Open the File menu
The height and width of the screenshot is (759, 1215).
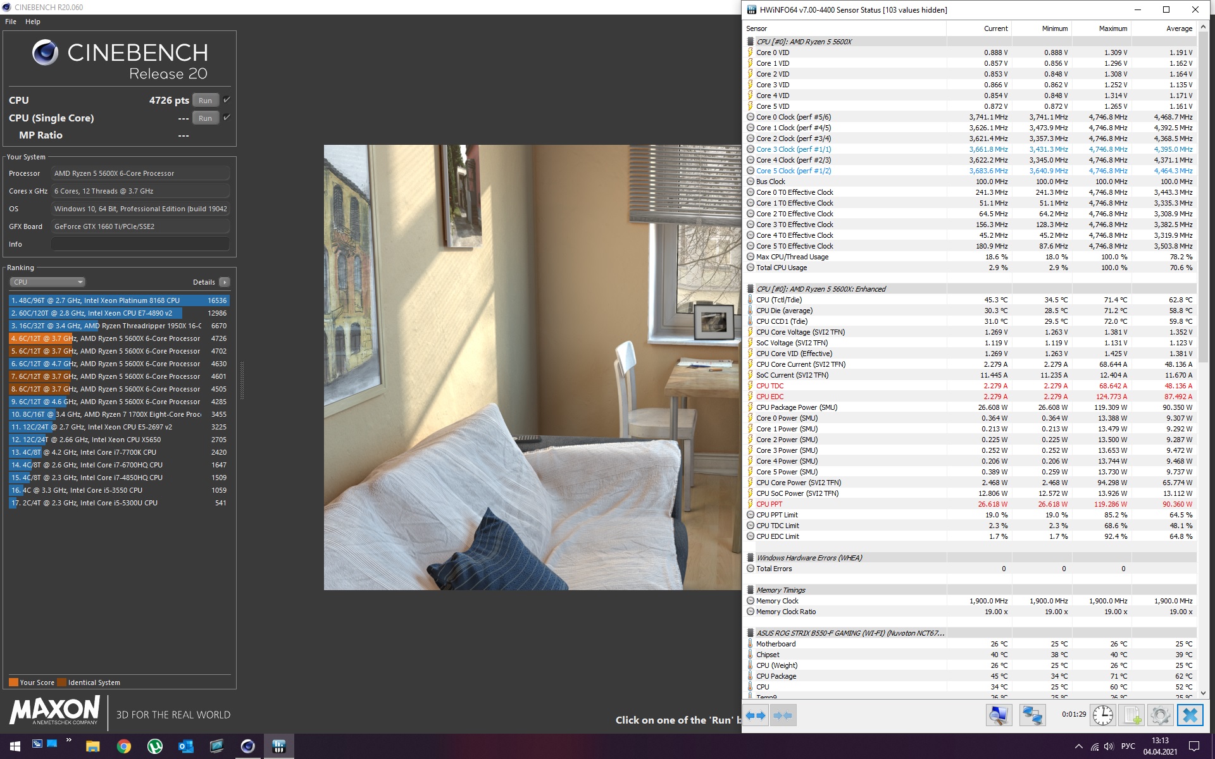11,22
